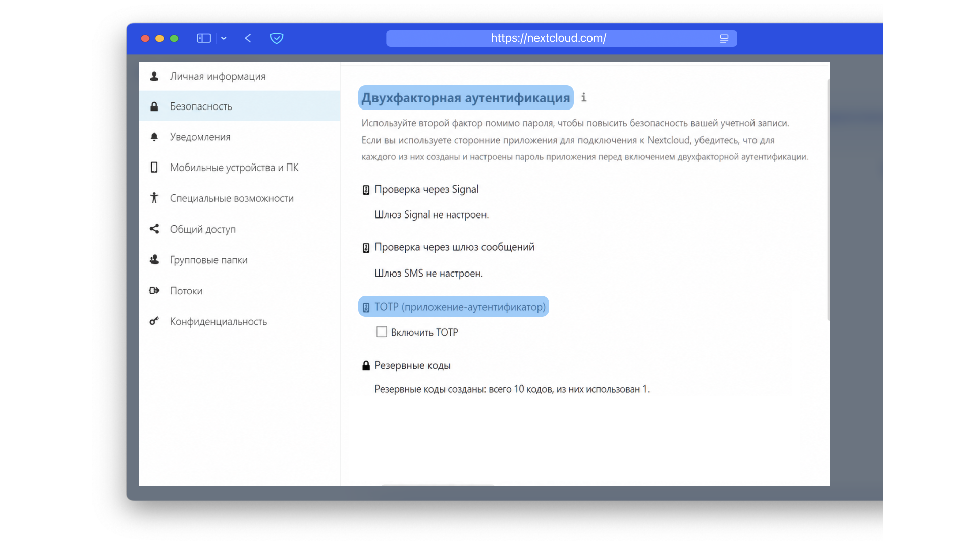Open the Уведомления settings section
969x545 pixels.
pyautogui.click(x=240, y=137)
